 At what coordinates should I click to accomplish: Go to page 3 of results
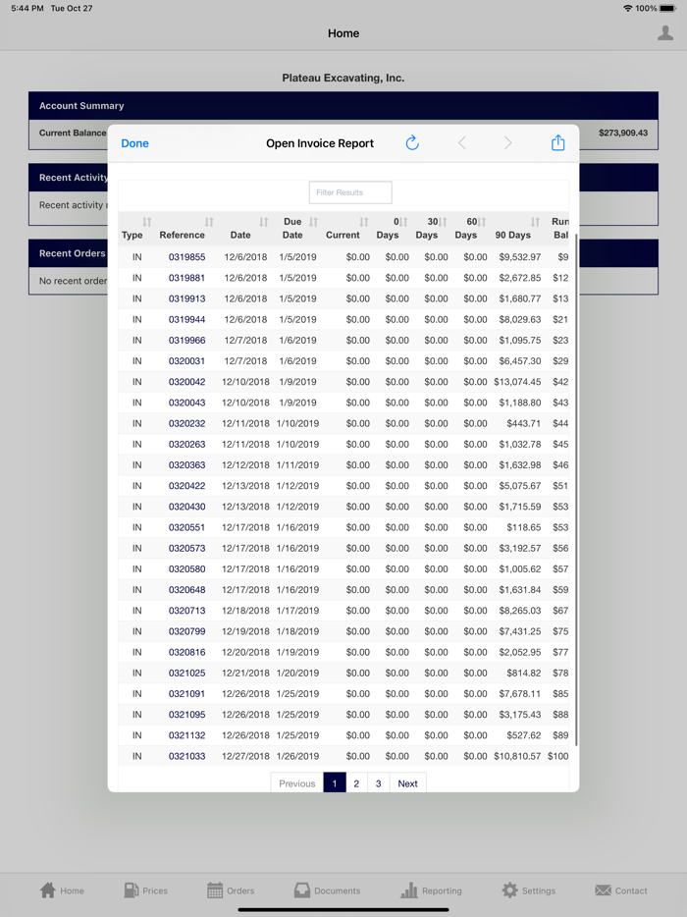(378, 783)
